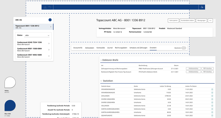221x118 pixels.
Task: Click the Partnernummer value 123456789
Action: point(147,32)
